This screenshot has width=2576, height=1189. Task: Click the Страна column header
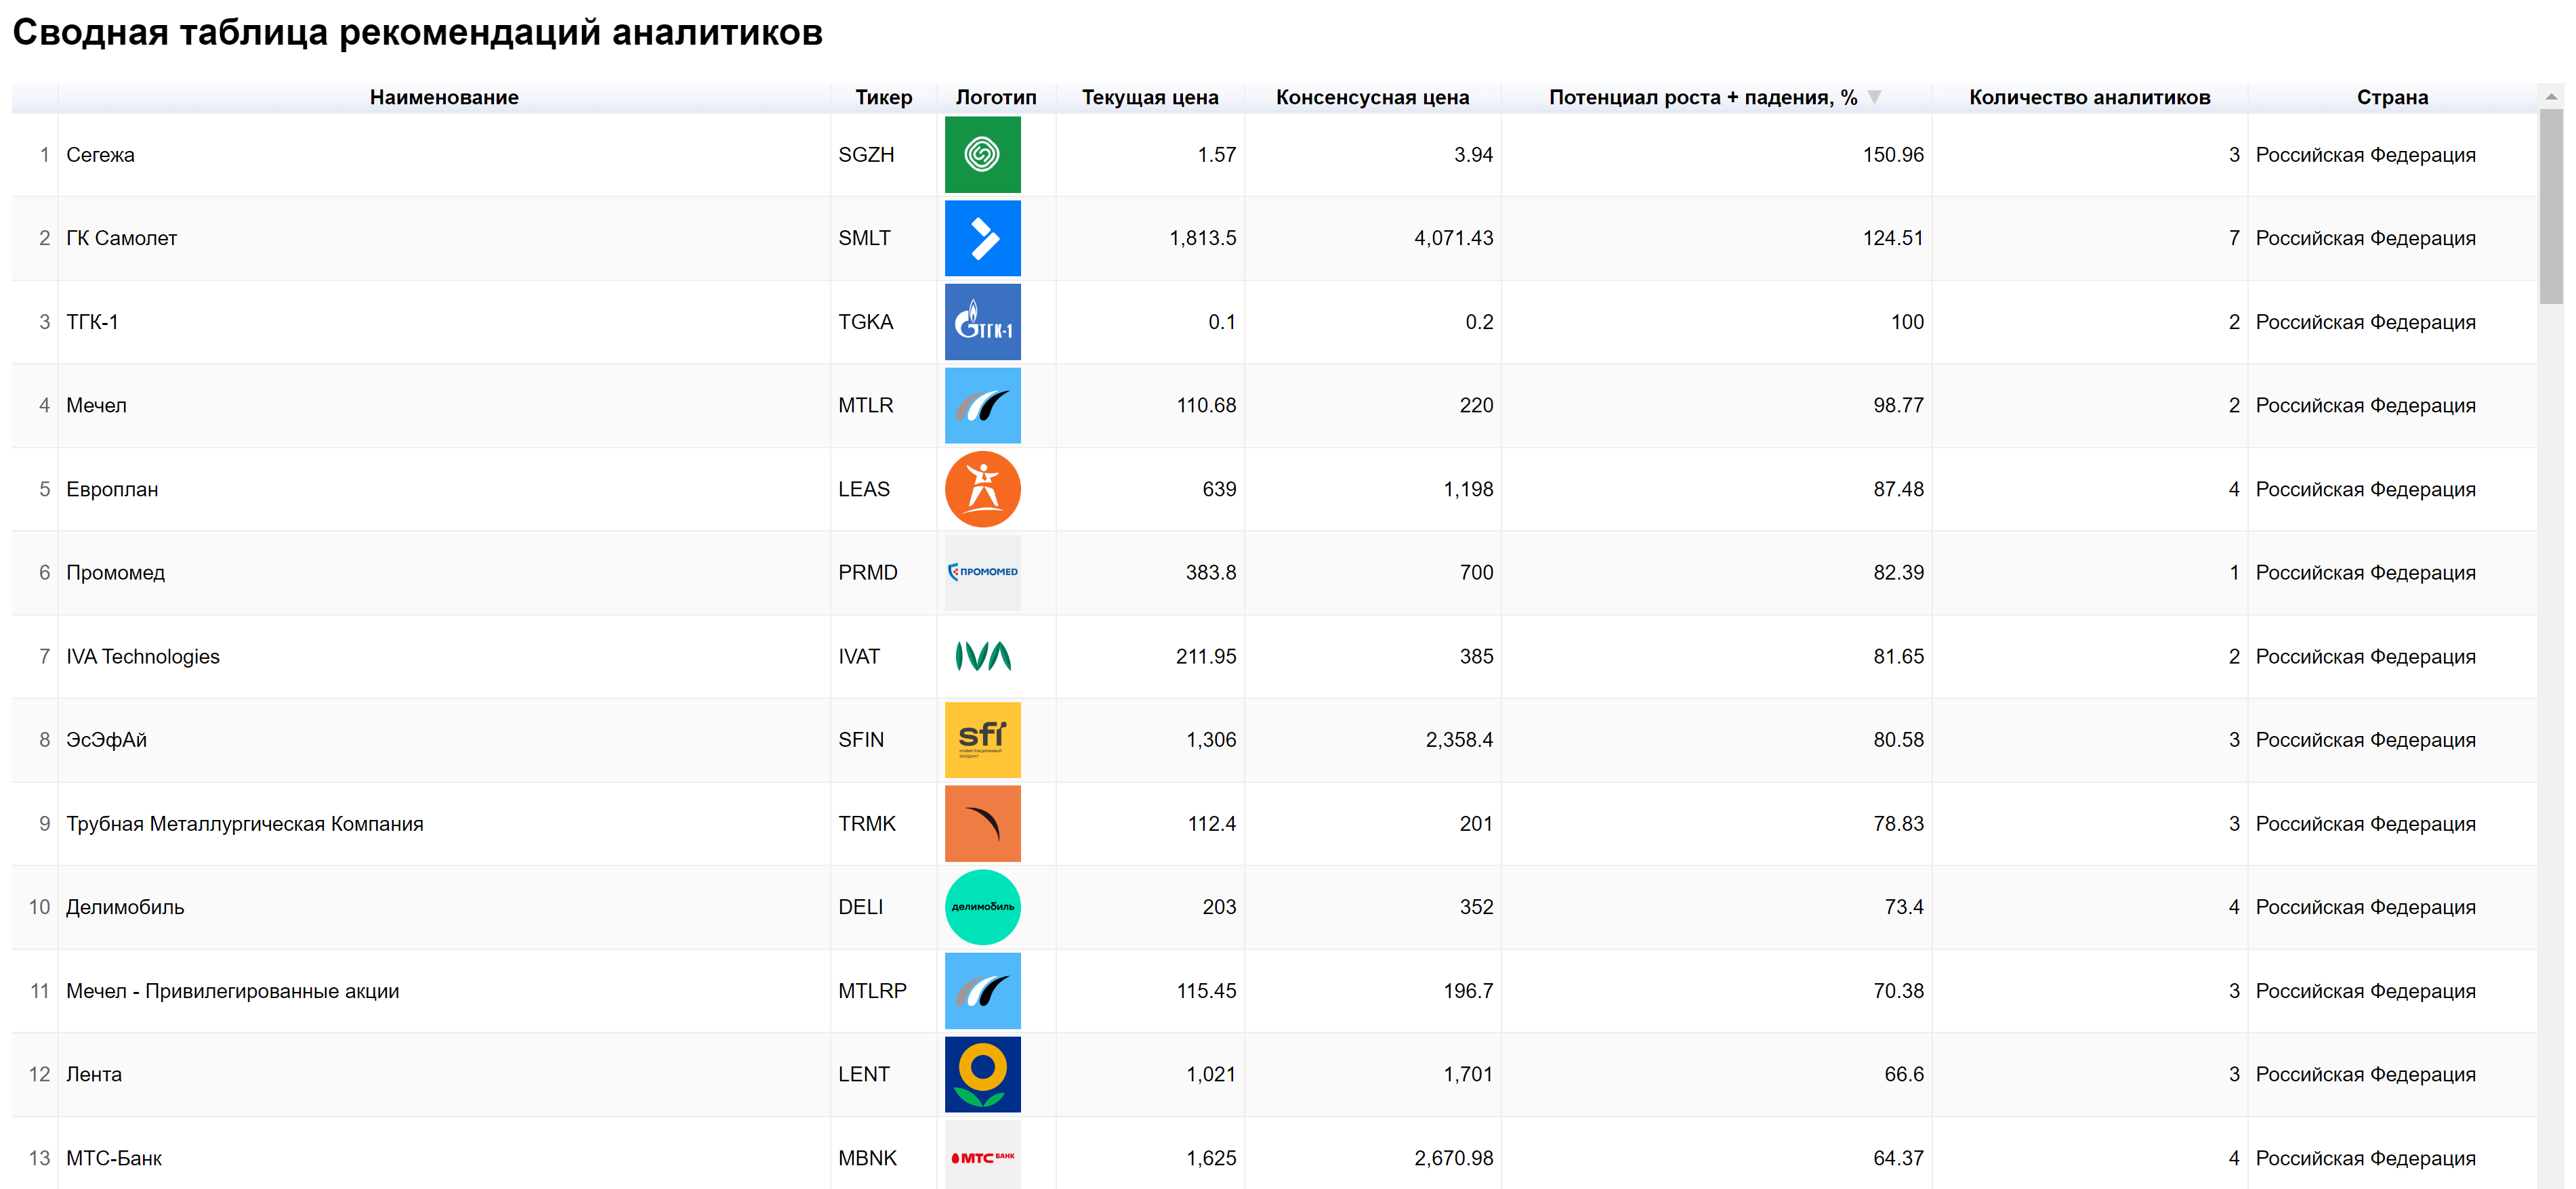click(2391, 97)
